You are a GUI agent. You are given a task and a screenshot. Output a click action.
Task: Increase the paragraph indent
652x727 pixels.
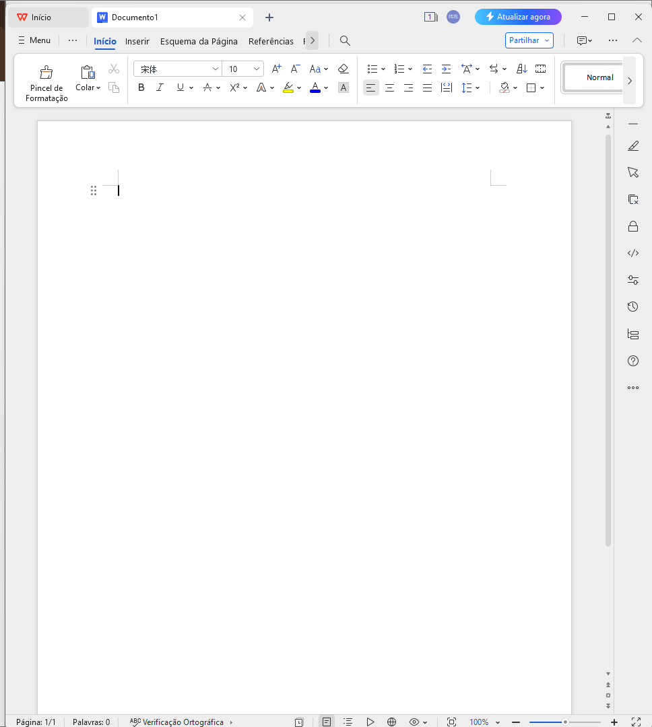(x=446, y=69)
